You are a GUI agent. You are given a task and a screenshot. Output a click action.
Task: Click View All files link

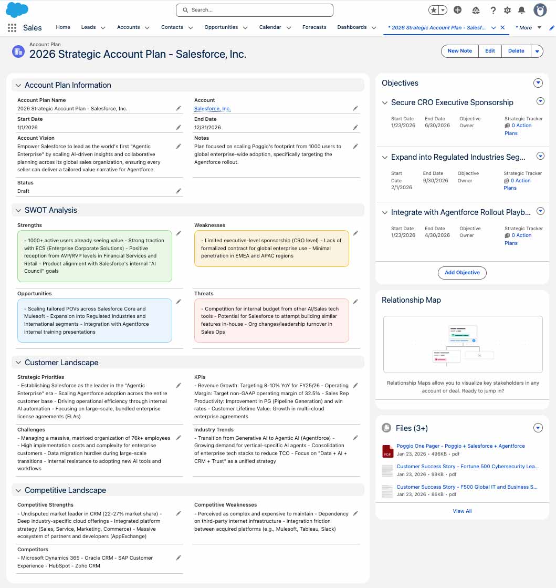tap(462, 511)
